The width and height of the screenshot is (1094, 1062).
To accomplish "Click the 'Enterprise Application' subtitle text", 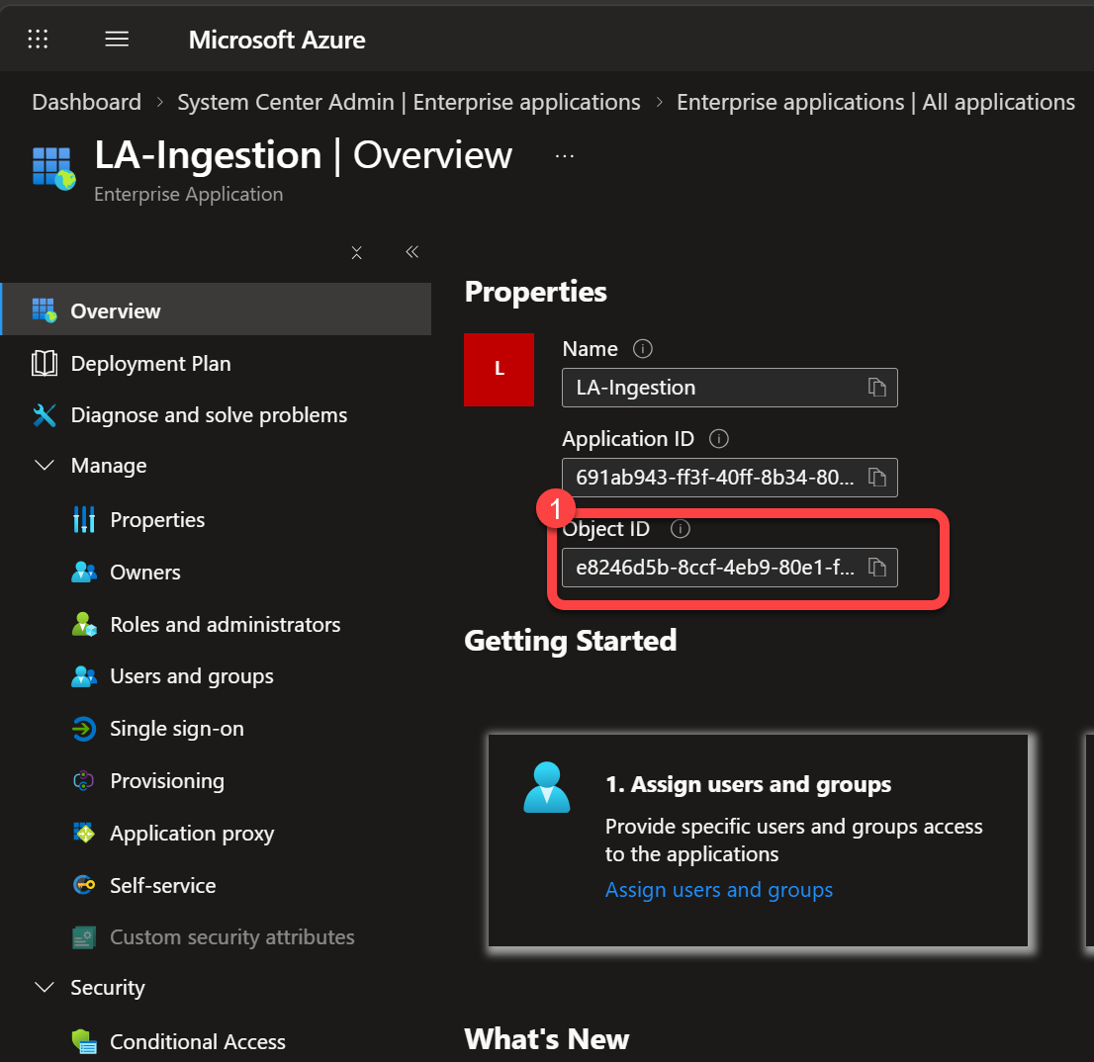I will coord(188,194).
